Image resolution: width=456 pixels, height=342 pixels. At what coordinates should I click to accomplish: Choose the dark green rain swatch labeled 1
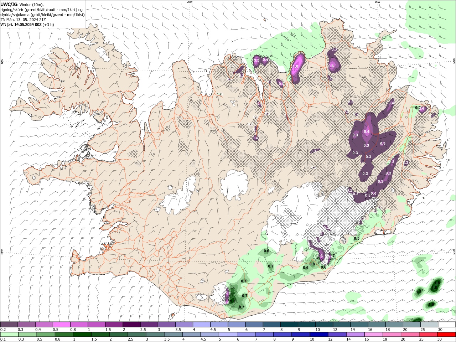coord(82,335)
